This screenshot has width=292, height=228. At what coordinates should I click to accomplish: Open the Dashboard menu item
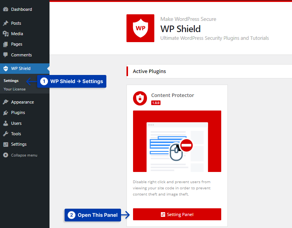coord(25,9)
